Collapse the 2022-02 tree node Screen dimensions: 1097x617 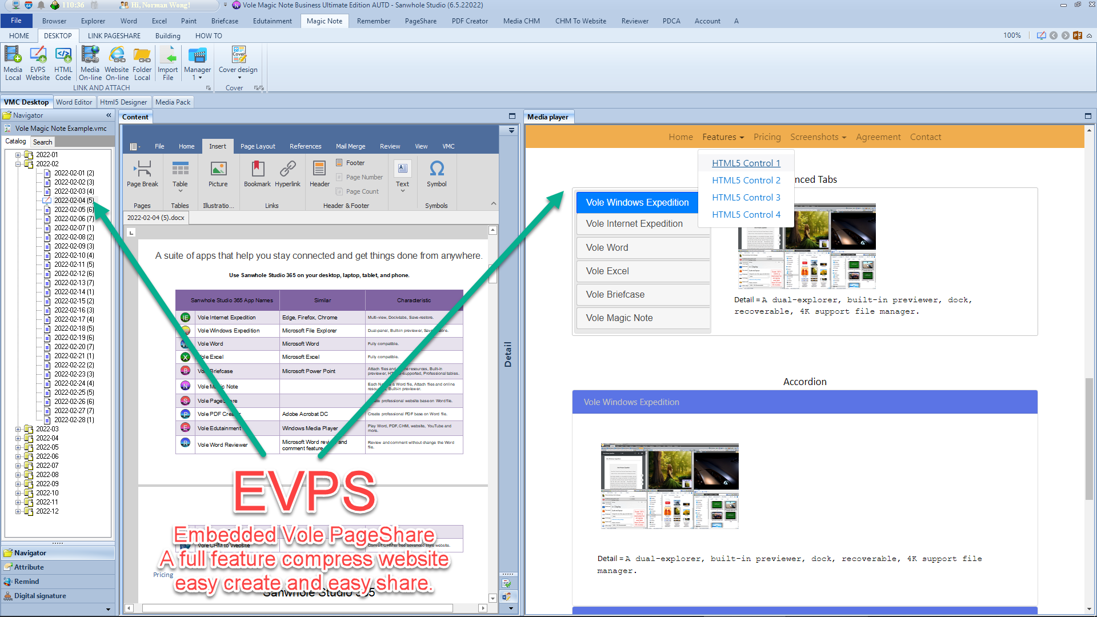pos(18,164)
